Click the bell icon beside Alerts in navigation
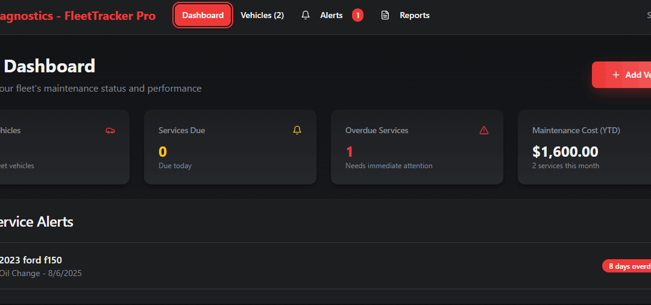The height and width of the screenshot is (305, 651). (x=306, y=16)
